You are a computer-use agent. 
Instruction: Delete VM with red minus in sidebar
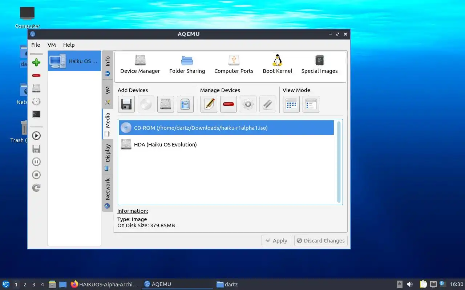[36, 75]
